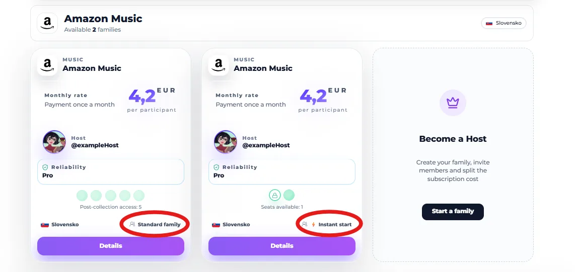575x272 pixels.
Task: Open Details of the Standard family card
Action: coord(111,246)
